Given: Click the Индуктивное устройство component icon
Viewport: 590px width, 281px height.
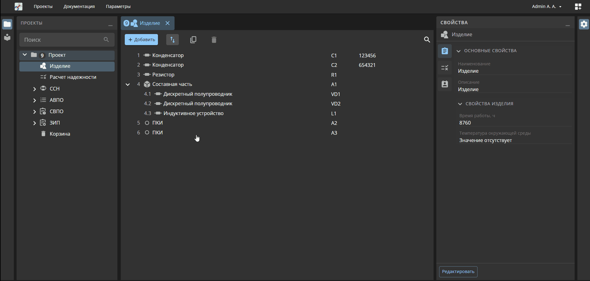Looking at the screenshot, I should (x=158, y=113).
